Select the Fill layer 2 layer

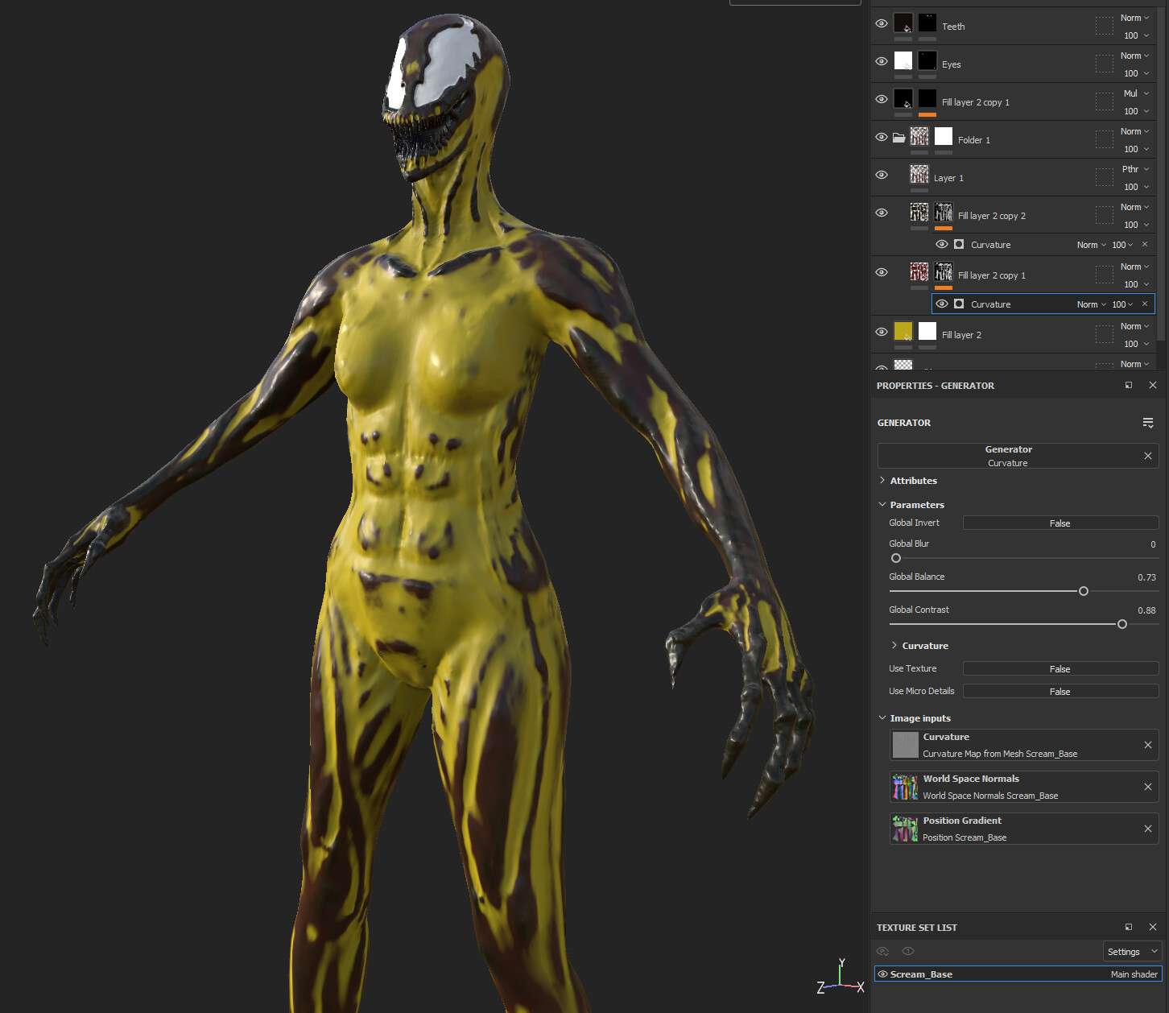(x=961, y=335)
